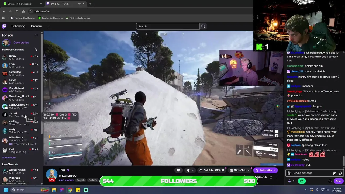Open Chrome from the taskbar
This screenshot has height=194, width=345.
click(x=70, y=190)
